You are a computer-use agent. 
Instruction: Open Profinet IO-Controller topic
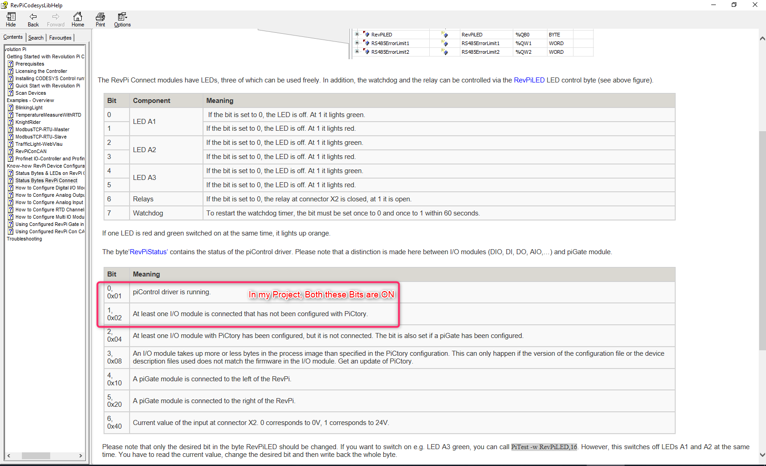point(50,159)
